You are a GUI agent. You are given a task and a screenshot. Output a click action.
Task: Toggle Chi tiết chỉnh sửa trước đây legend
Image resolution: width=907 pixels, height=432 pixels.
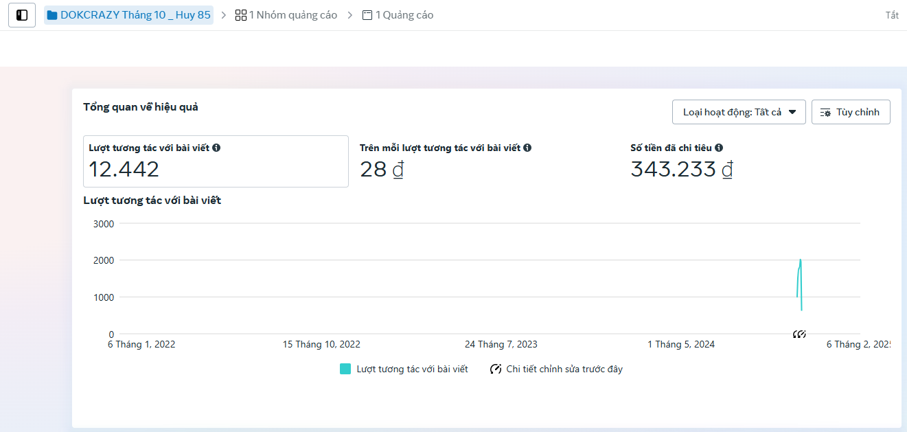point(557,369)
